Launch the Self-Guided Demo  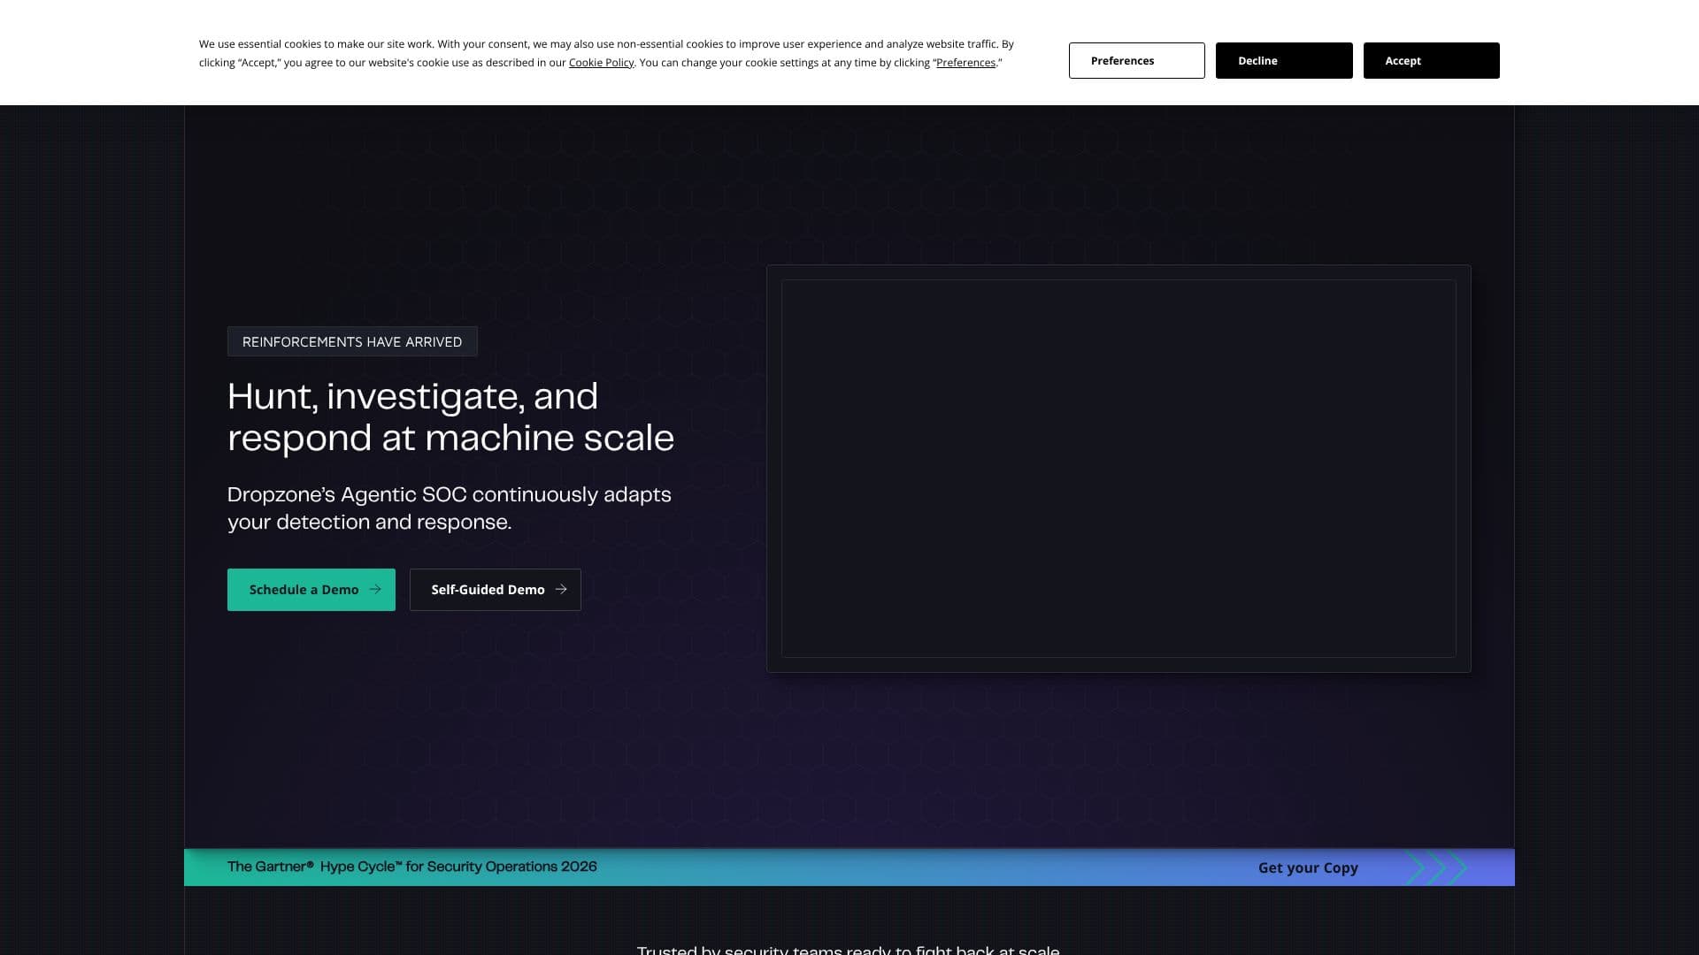click(495, 590)
